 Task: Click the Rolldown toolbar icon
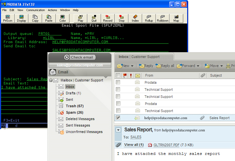(163, 18)
